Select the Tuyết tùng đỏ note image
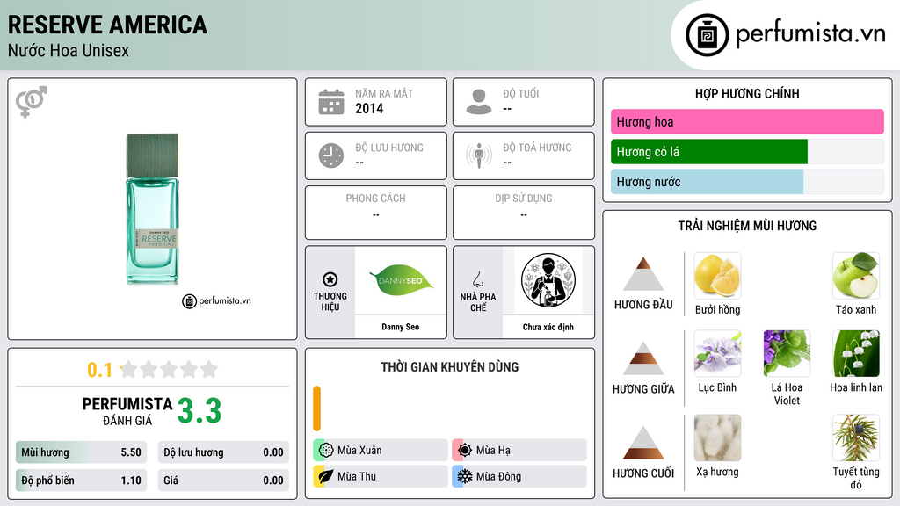The width and height of the screenshot is (900, 506). (856, 438)
